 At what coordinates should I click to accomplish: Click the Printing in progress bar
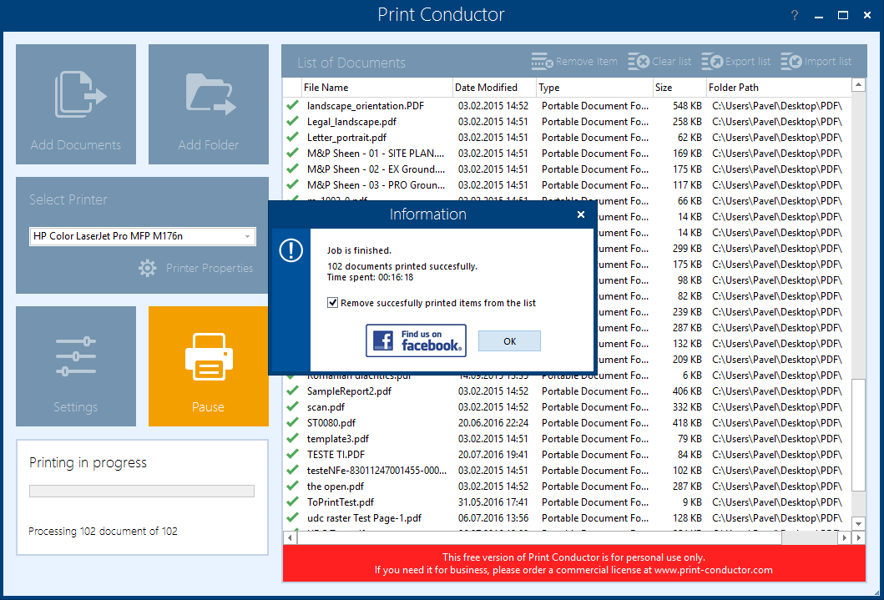(142, 492)
